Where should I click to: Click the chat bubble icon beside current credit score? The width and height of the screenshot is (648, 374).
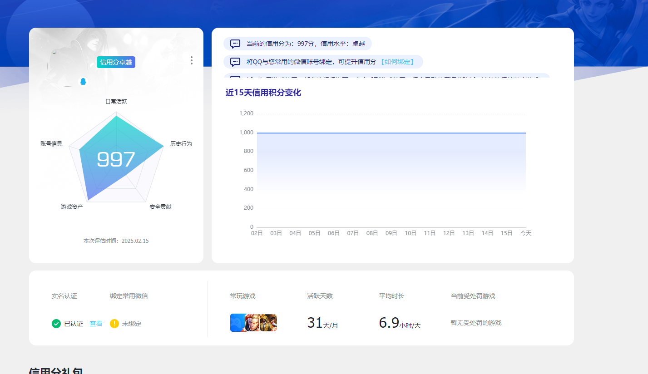235,44
